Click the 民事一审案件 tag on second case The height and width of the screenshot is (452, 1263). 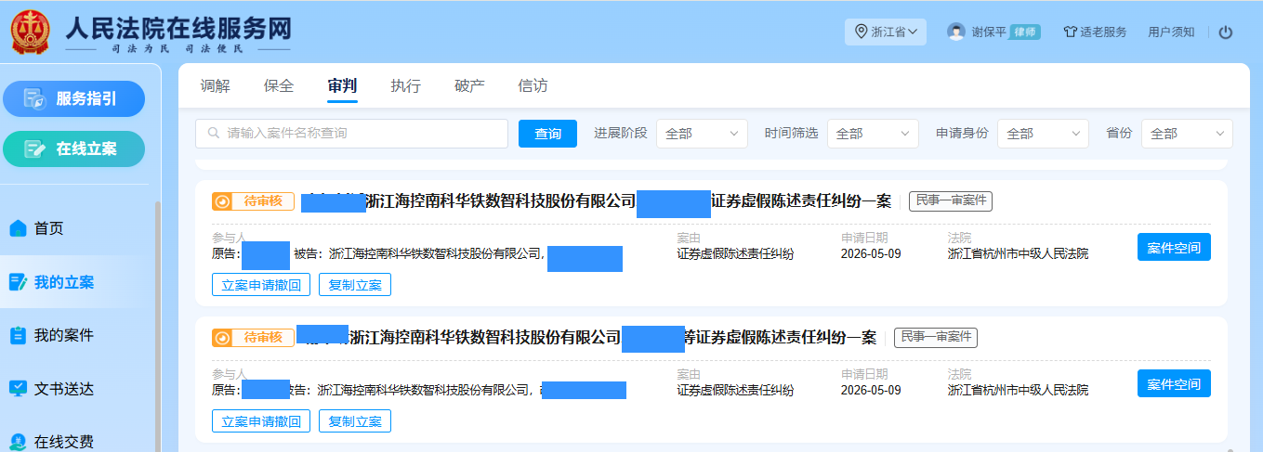click(x=935, y=338)
